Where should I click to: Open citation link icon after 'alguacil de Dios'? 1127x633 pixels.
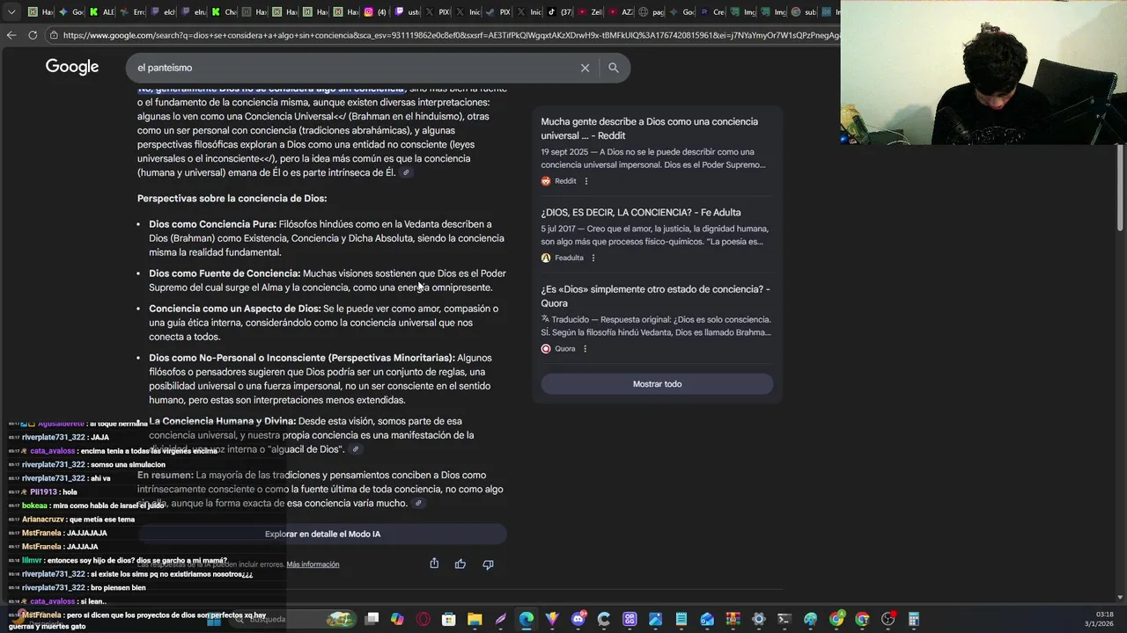pyautogui.click(x=356, y=449)
